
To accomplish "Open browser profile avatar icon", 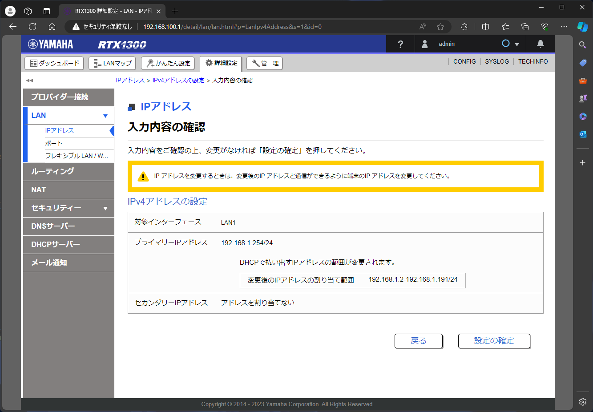I will click(x=10, y=11).
